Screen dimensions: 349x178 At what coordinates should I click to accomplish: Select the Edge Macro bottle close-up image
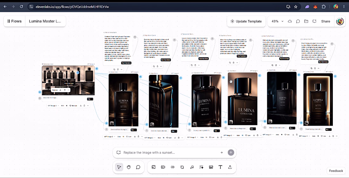(x=164, y=101)
